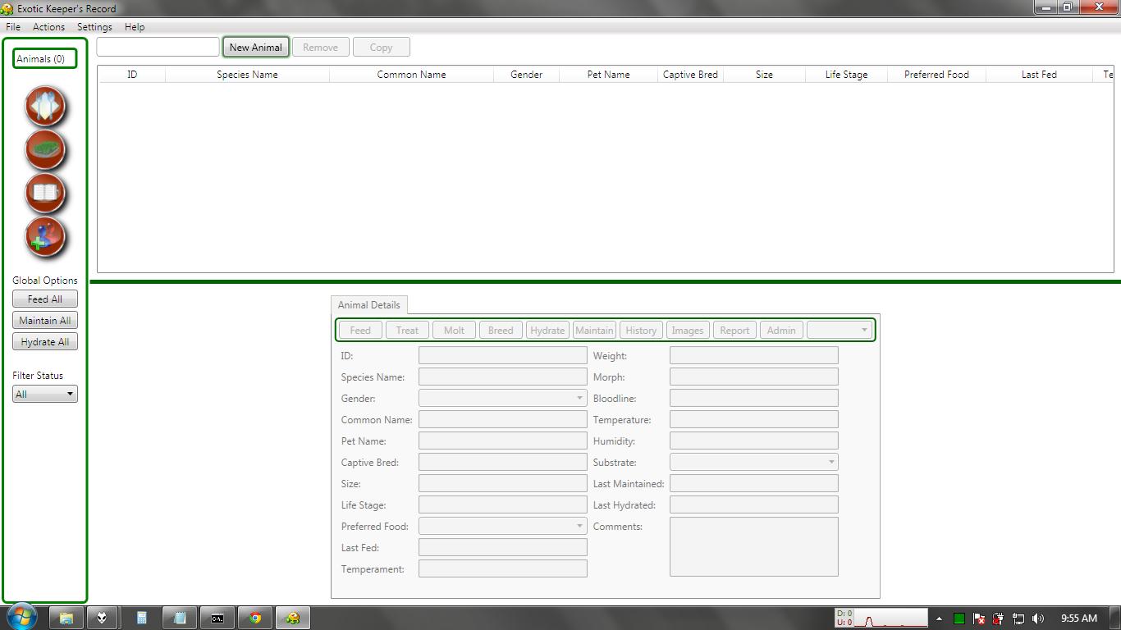Click the add people icon with green plus
The width and height of the screenshot is (1121, 630).
pos(45,237)
